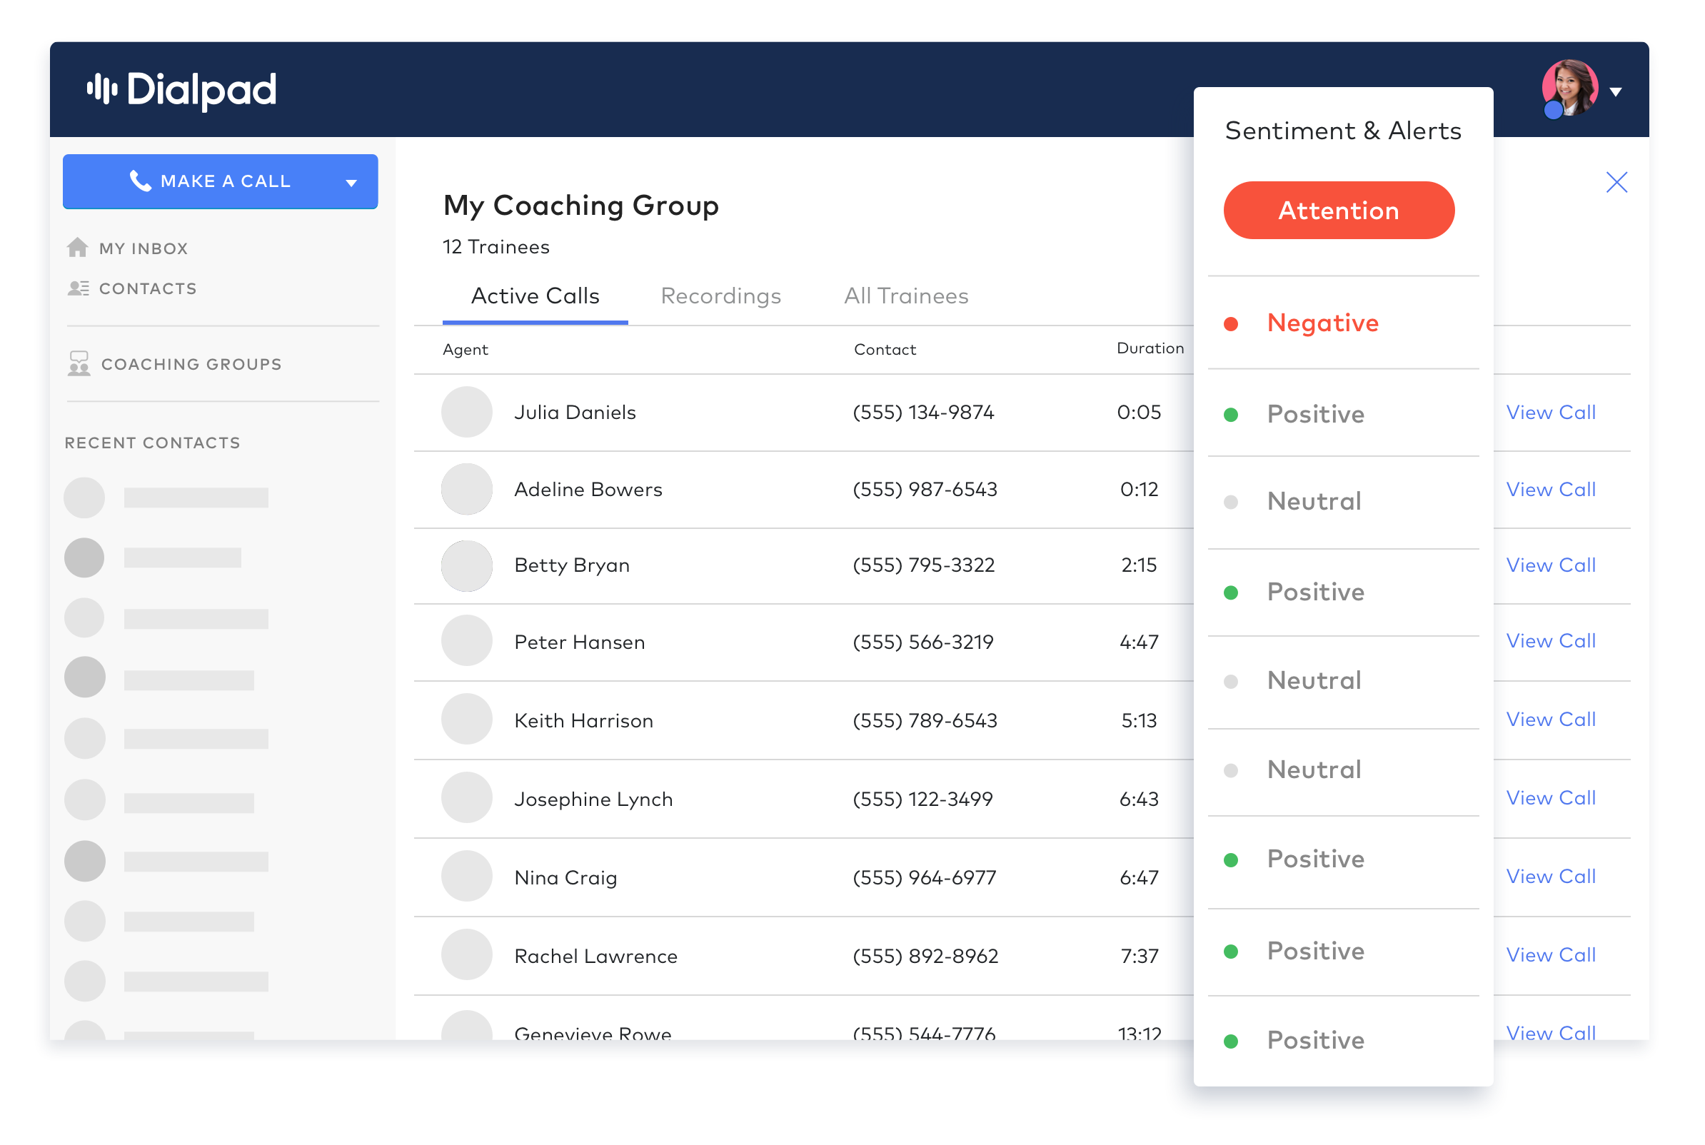Viewport: 1705px width, 1145px height.
Task: Switch to the All Trainees tab
Action: [906, 296]
